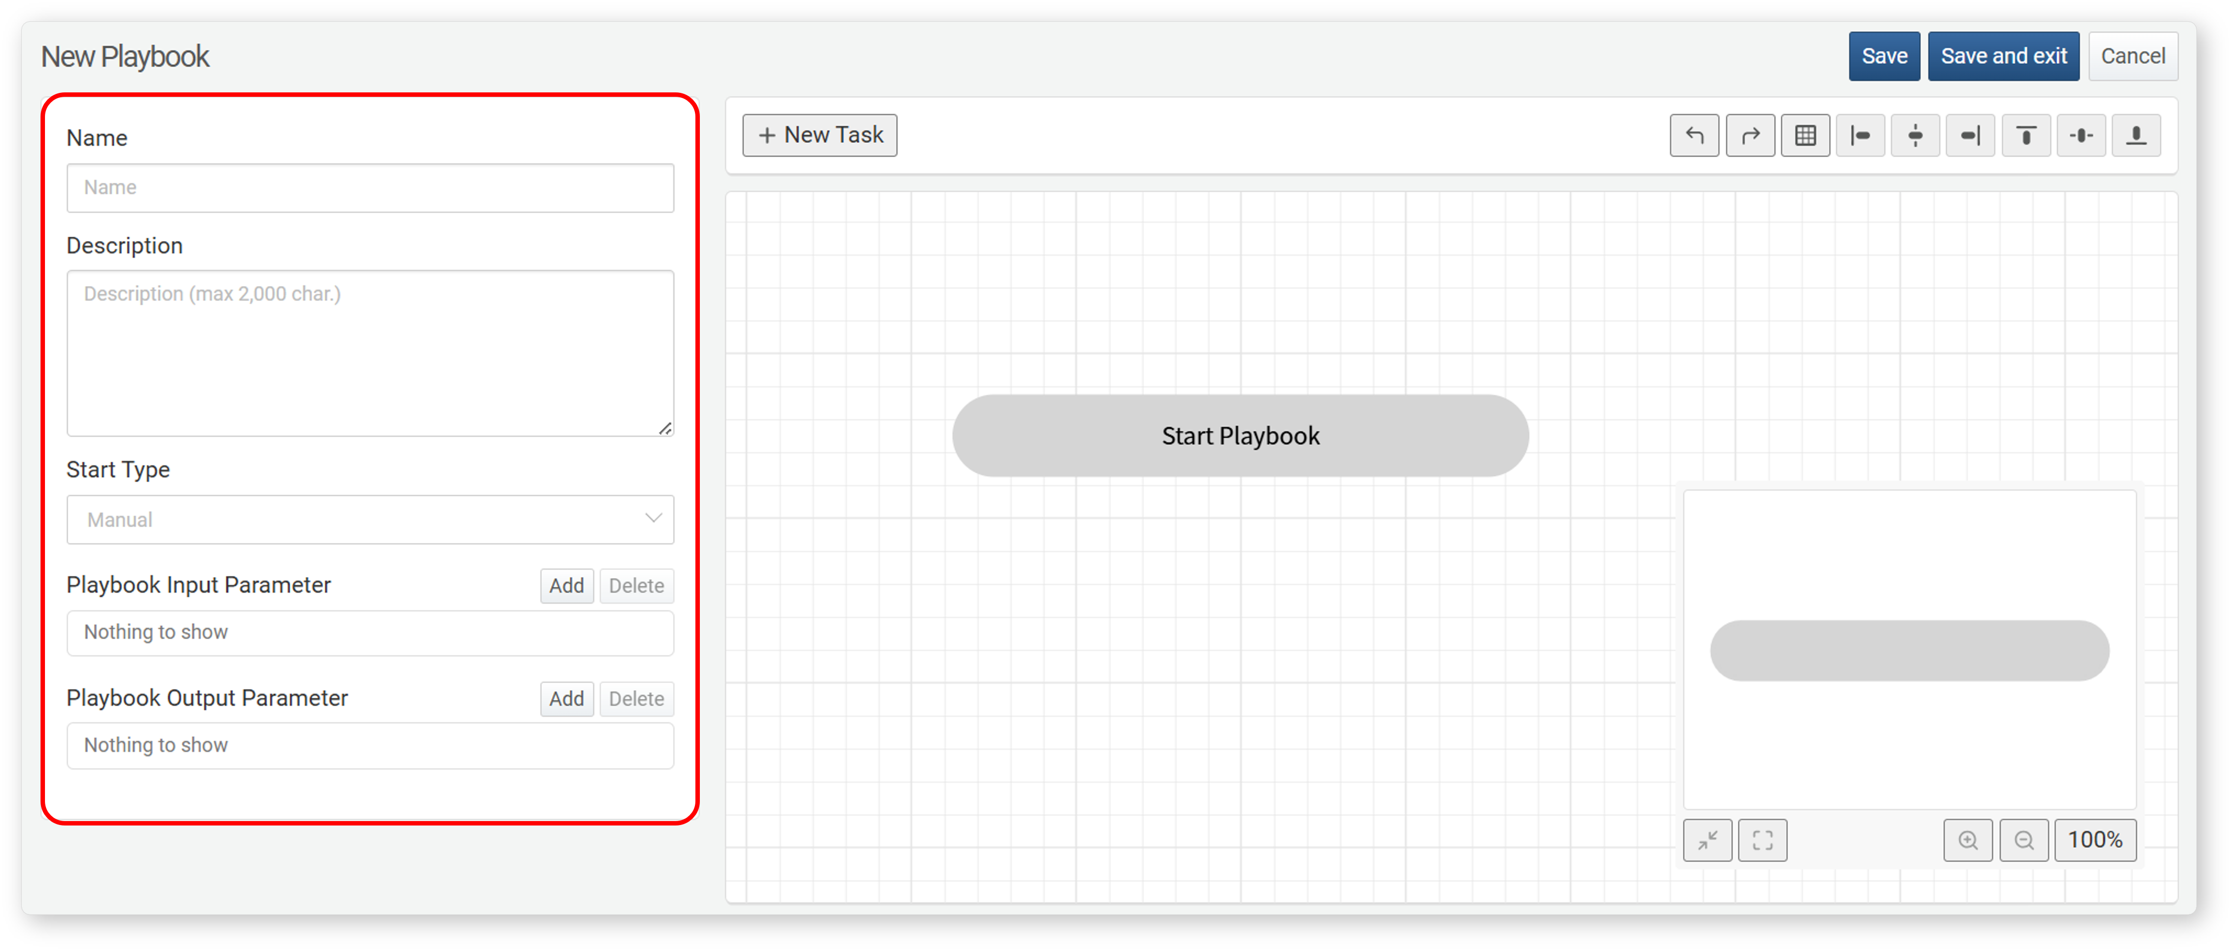Align tasks to right edge icon
The width and height of the screenshot is (2231, 949).
(x=1971, y=136)
